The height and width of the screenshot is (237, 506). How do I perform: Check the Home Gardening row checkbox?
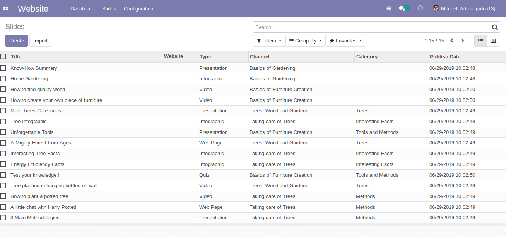tap(3, 79)
